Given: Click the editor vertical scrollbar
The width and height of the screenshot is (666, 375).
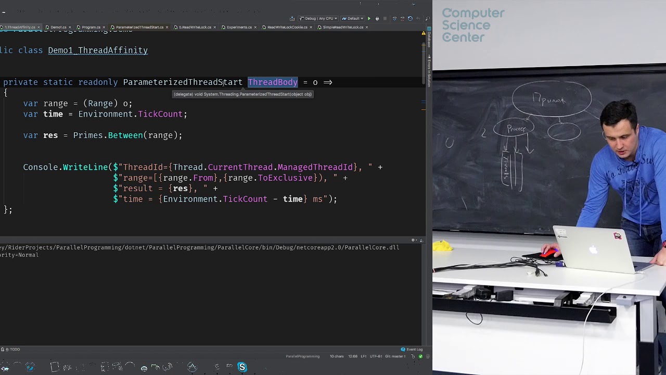Looking at the screenshot, I should coord(424,63).
